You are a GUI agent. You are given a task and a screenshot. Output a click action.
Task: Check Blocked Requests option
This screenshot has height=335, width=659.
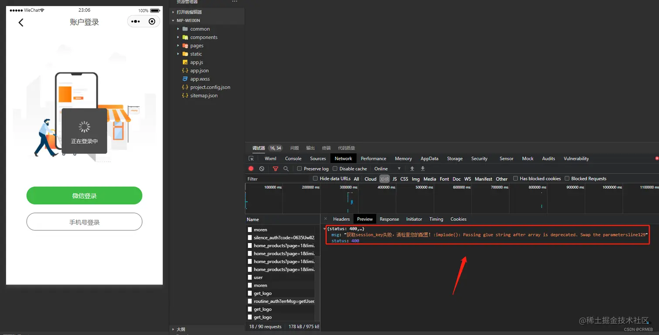[567, 179]
